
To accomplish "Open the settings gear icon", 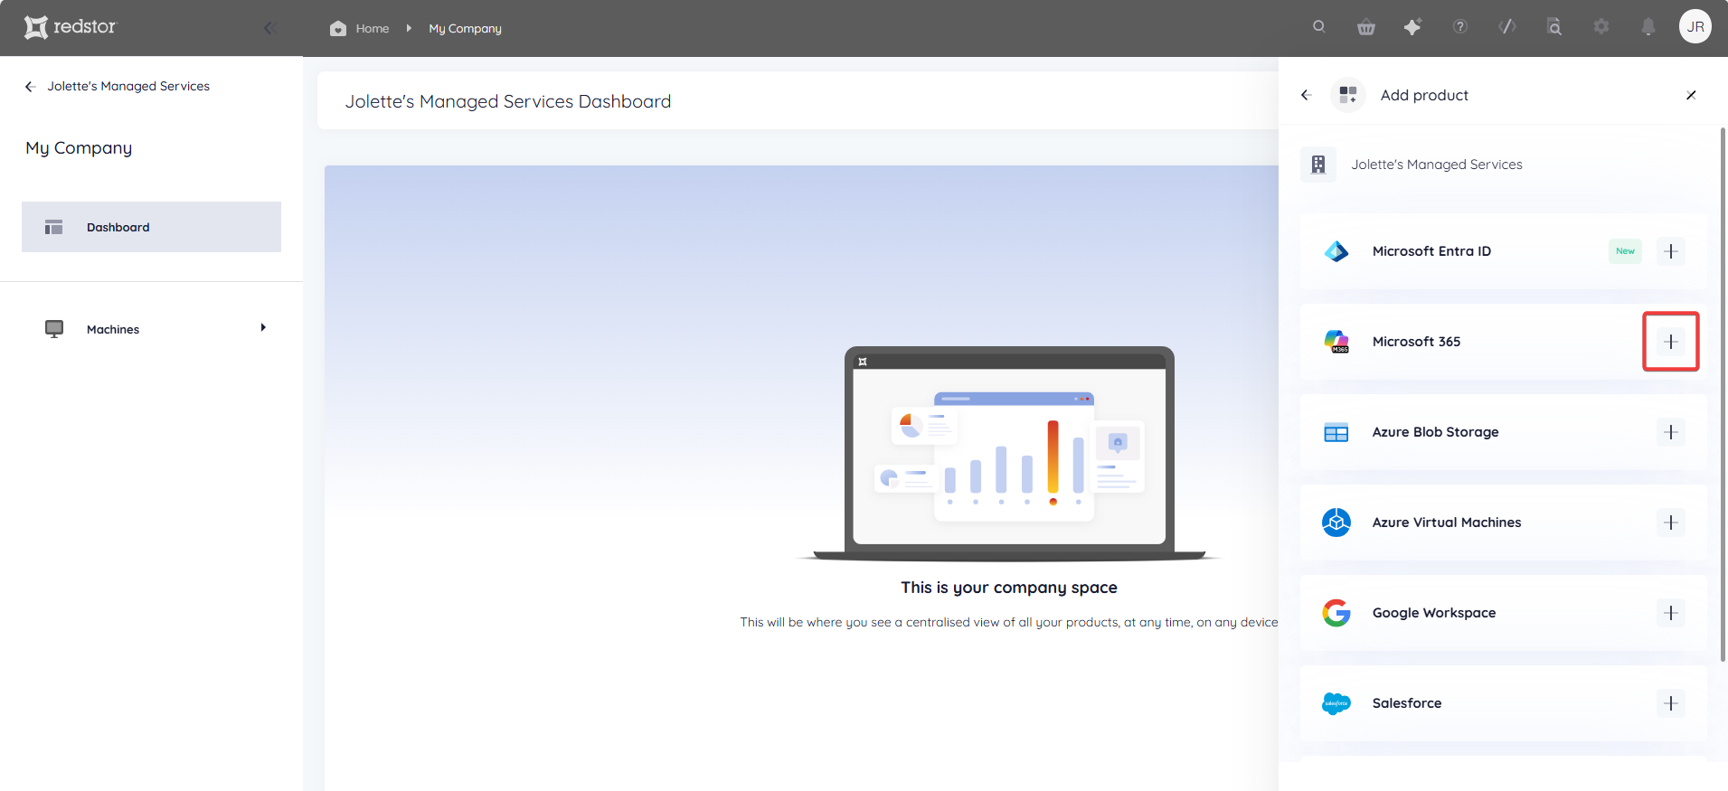I will [1601, 27].
